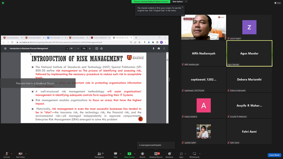Expand audio options arrow beside Unmute
This screenshot has height=159, width=283.
coord(11,154)
